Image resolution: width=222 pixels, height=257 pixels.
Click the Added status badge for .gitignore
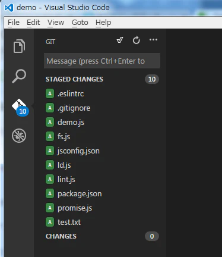click(50, 108)
